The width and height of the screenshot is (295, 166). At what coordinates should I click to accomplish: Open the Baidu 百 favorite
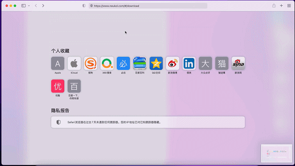(x=74, y=86)
